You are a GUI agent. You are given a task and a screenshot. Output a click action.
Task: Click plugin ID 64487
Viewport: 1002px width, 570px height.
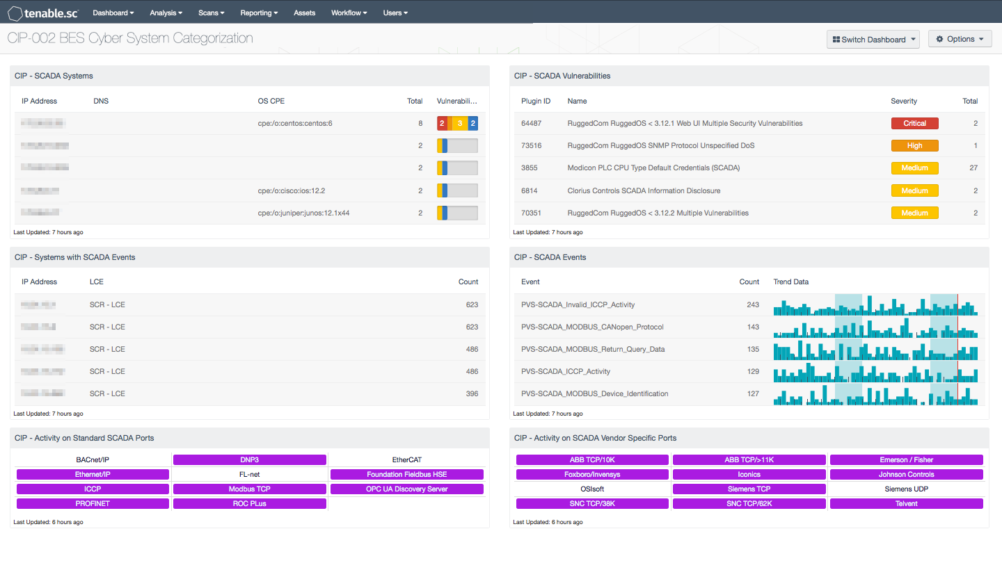[x=532, y=124]
